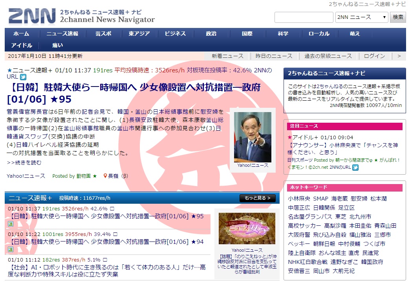
Task: Open ビジネス menu item
Action: tap(175, 33)
